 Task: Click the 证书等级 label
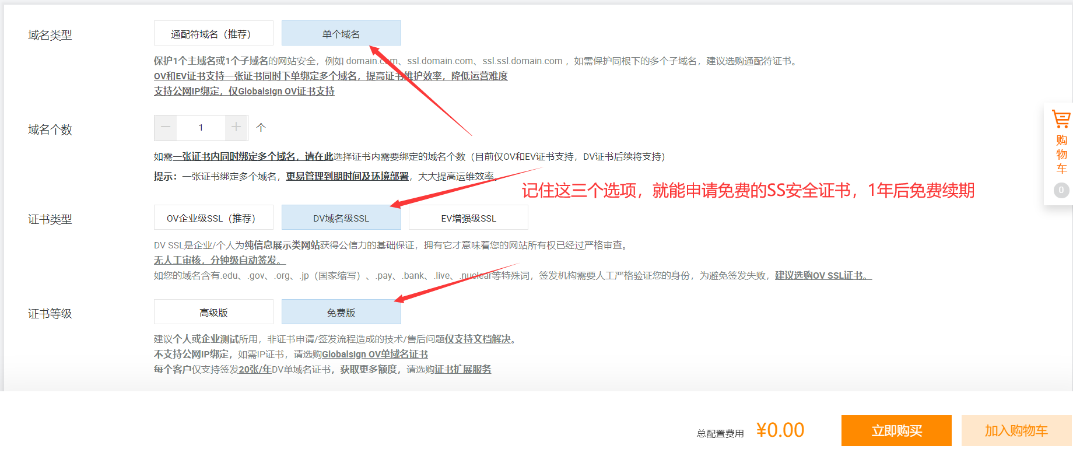coord(50,314)
